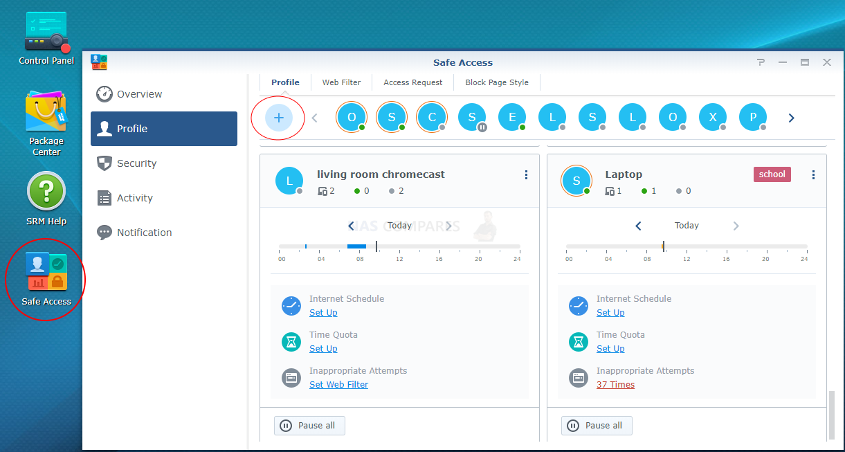Click Inappropriate Attempts icon for Laptop

pyautogui.click(x=579, y=378)
